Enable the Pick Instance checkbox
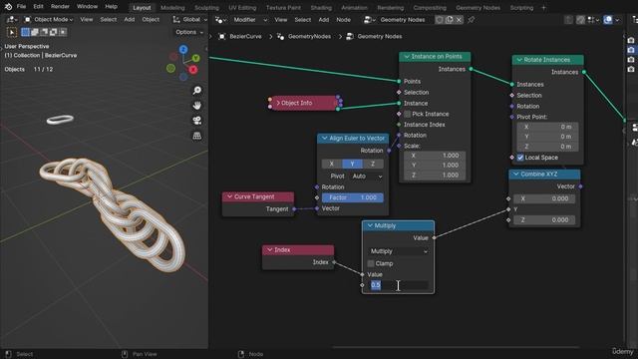This screenshot has height=359, width=638. pyautogui.click(x=408, y=114)
